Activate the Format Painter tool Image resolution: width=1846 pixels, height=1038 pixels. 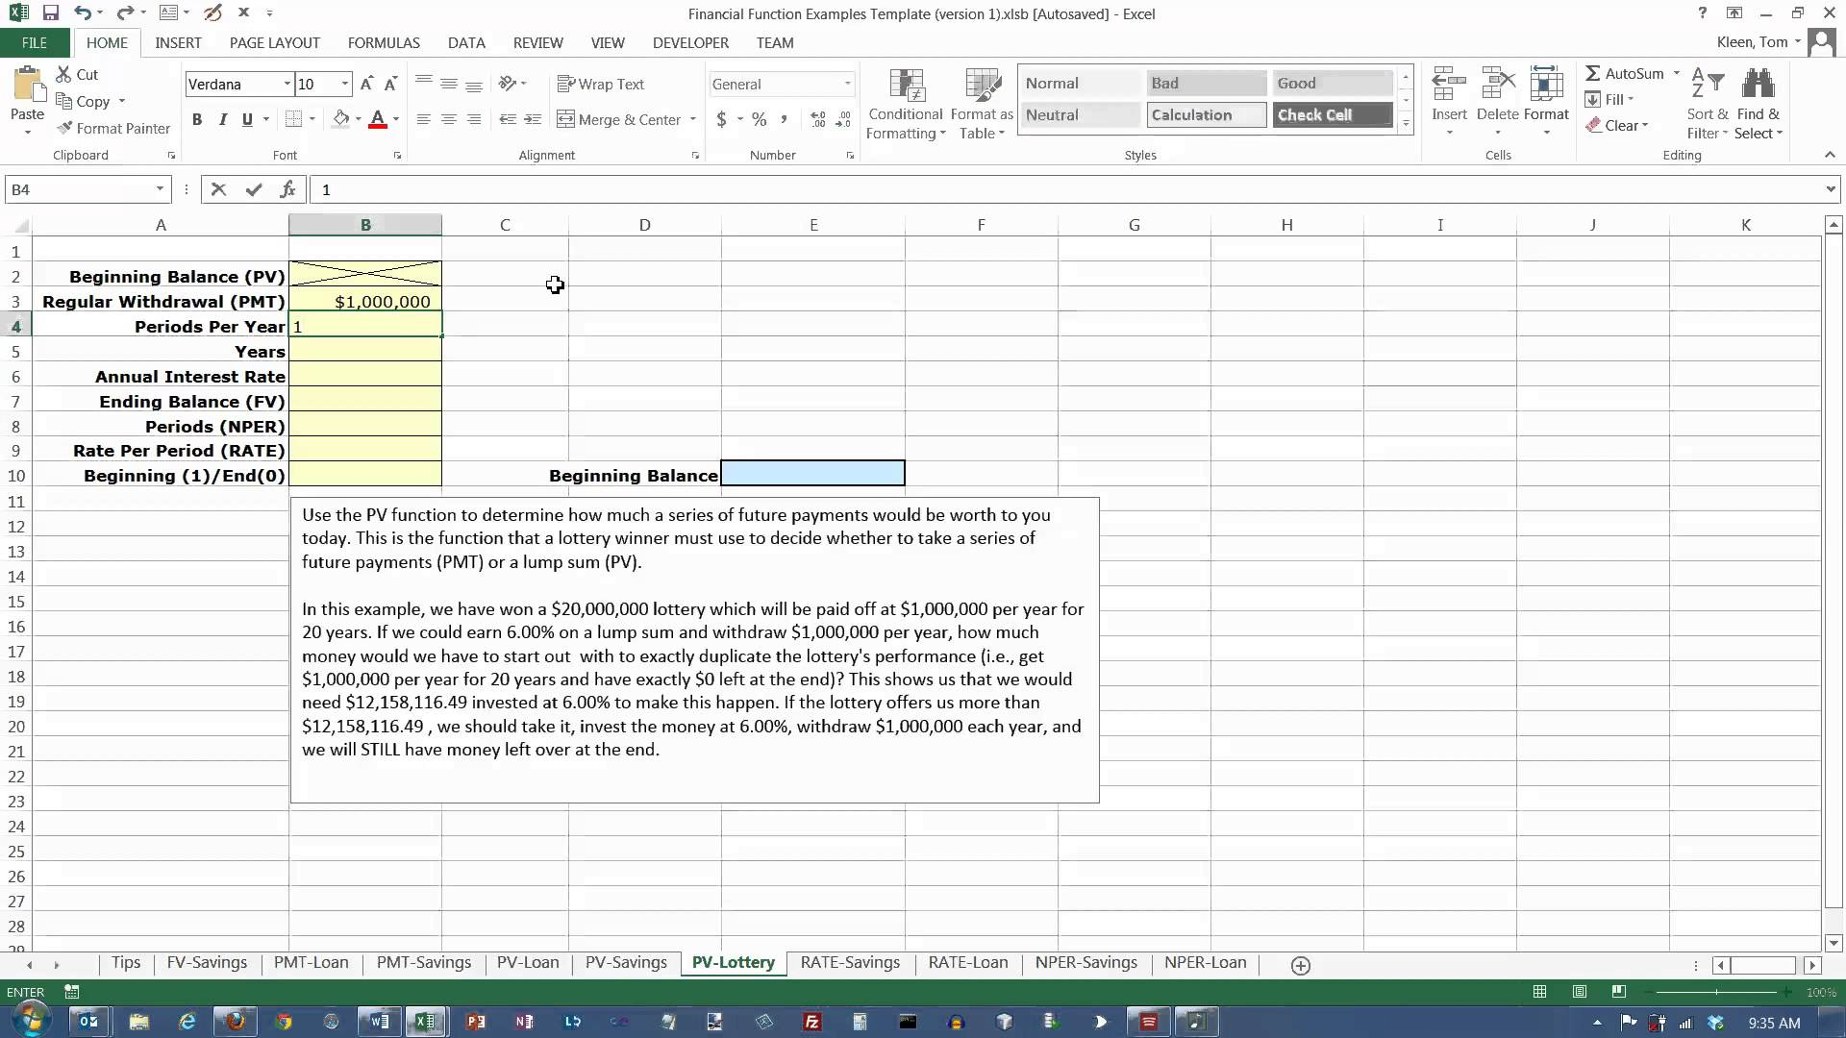(112, 128)
